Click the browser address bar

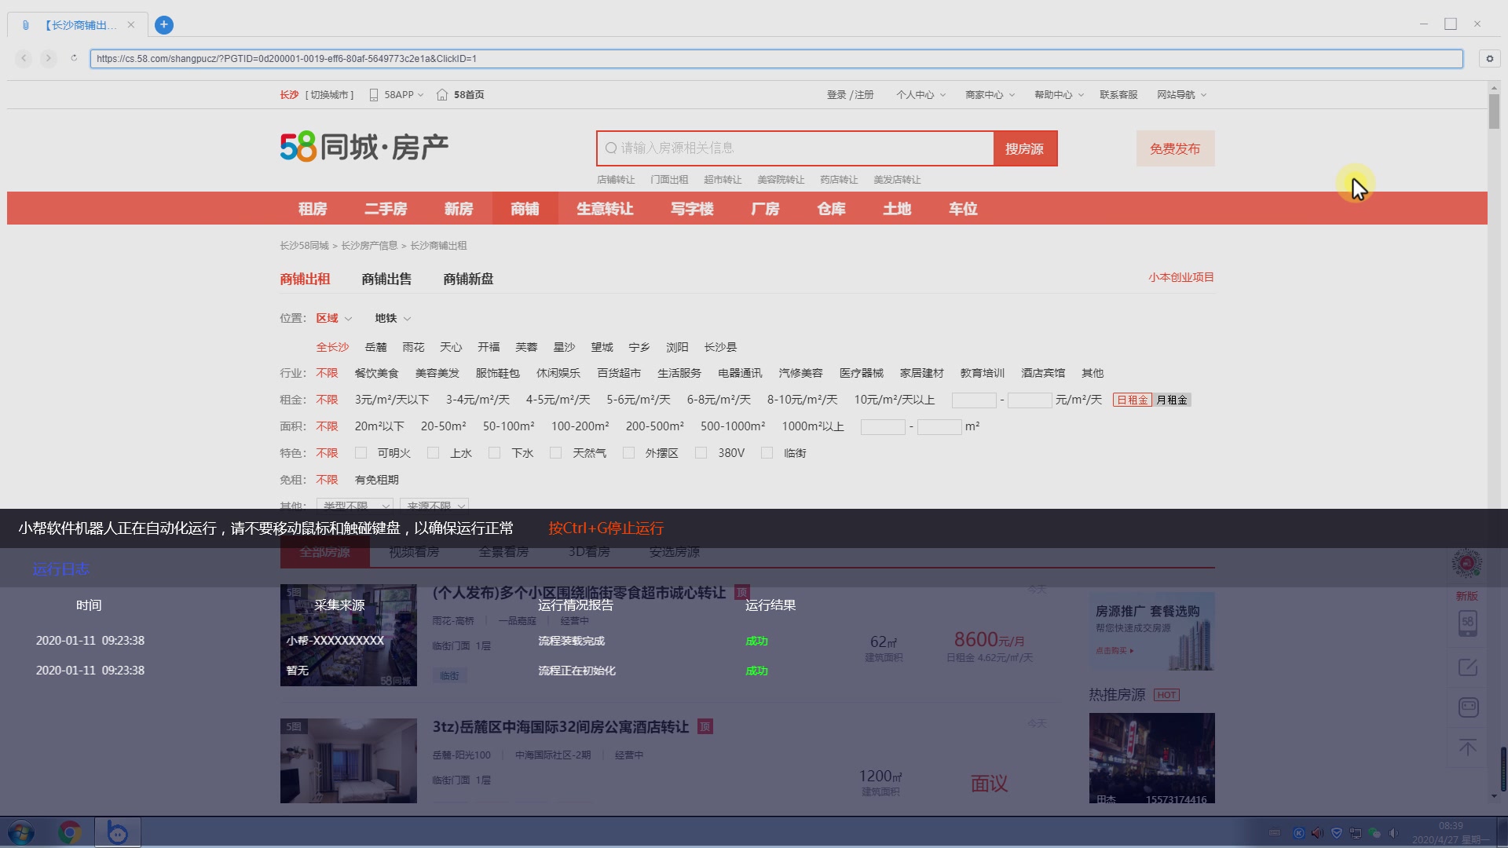(x=776, y=59)
